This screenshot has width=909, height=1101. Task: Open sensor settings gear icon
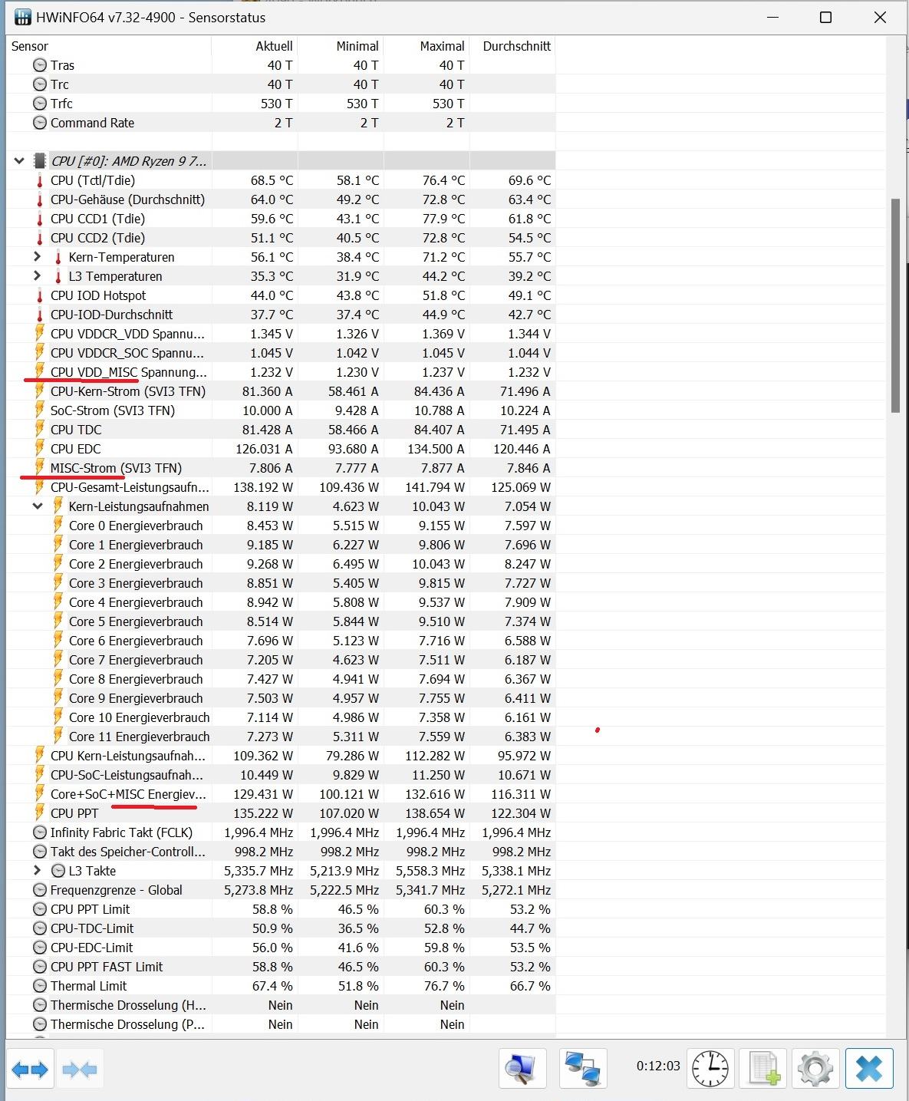point(815,1069)
